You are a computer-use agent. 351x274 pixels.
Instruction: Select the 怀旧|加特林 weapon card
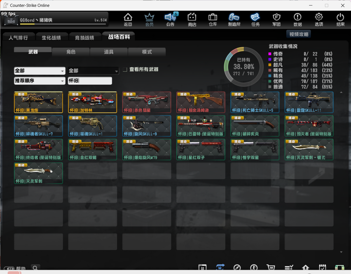[x=92, y=102]
